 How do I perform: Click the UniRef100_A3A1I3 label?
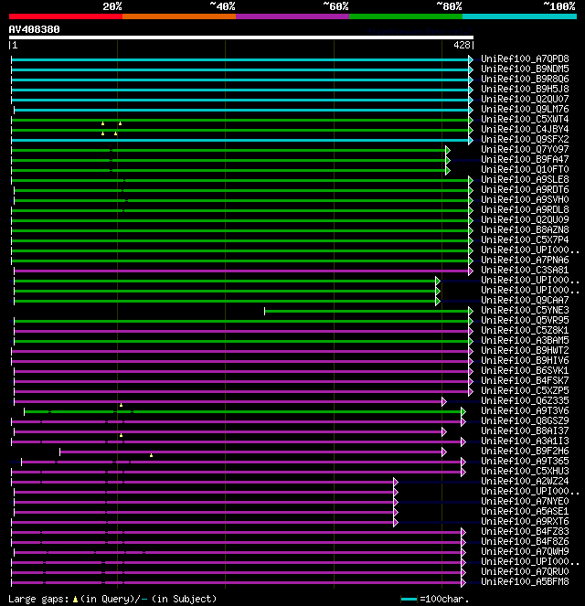tap(525, 441)
